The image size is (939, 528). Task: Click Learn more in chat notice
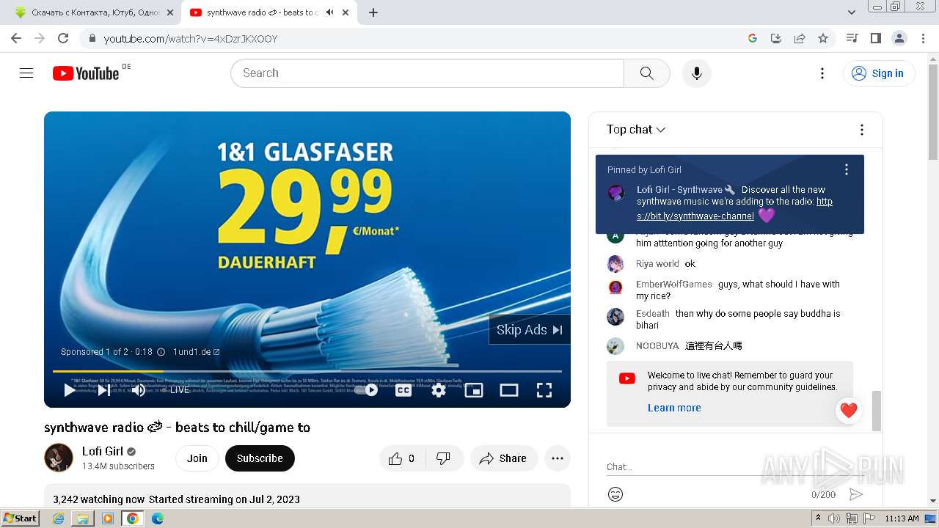coord(674,408)
